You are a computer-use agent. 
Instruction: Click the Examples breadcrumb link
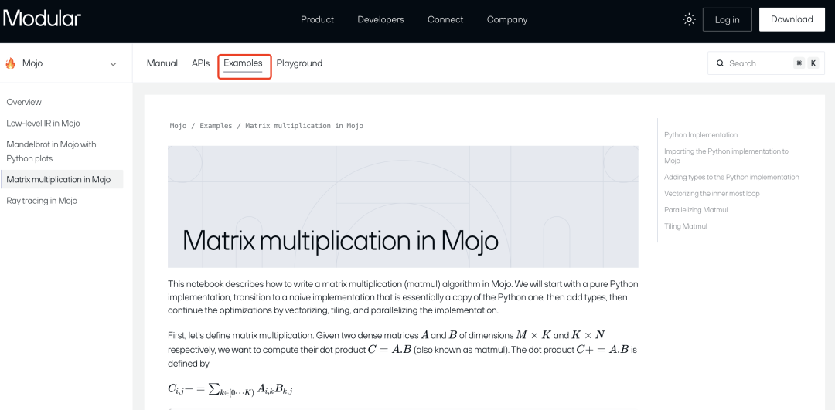(216, 126)
